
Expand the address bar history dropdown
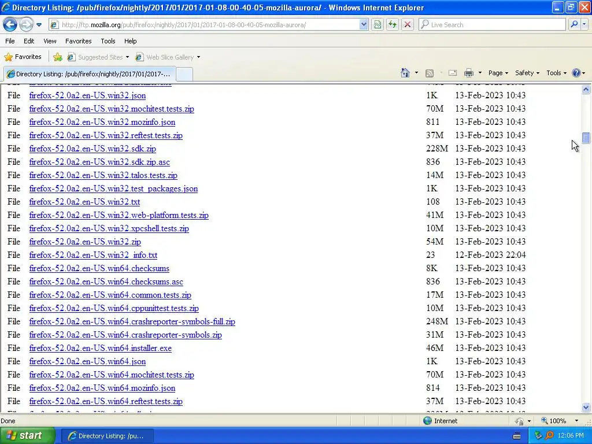(364, 25)
